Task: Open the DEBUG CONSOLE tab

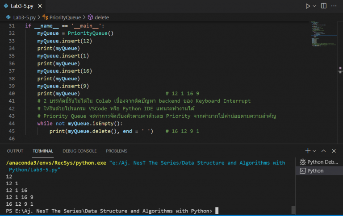Action: 79,151
